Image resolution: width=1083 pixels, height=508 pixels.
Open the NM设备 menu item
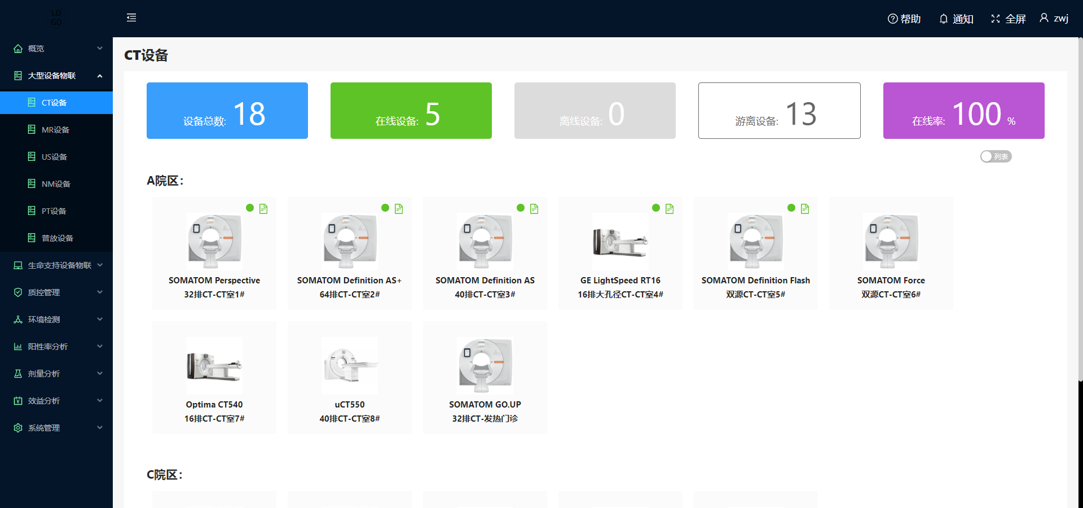click(56, 184)
